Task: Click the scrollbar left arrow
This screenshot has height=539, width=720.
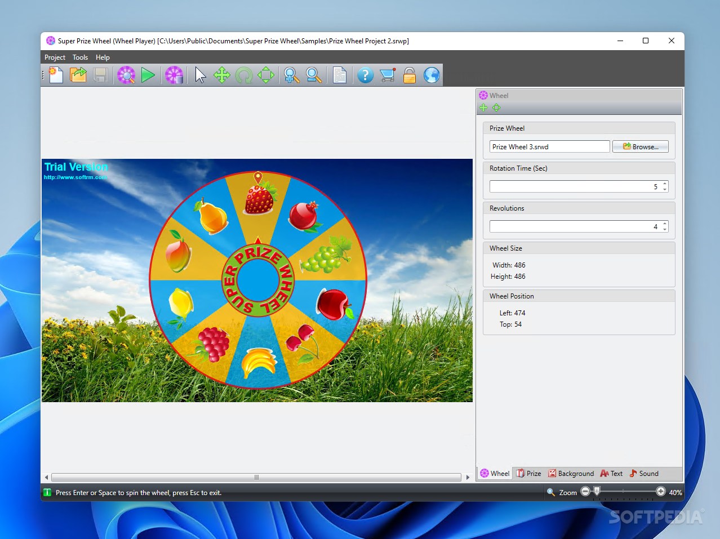Action: click(46, 477)
